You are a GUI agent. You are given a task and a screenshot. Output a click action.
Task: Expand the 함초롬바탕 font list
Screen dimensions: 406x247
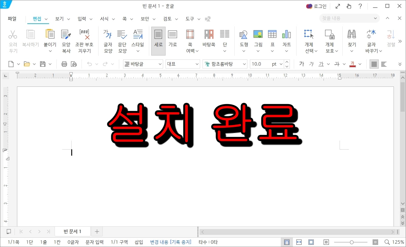(225, 64)
